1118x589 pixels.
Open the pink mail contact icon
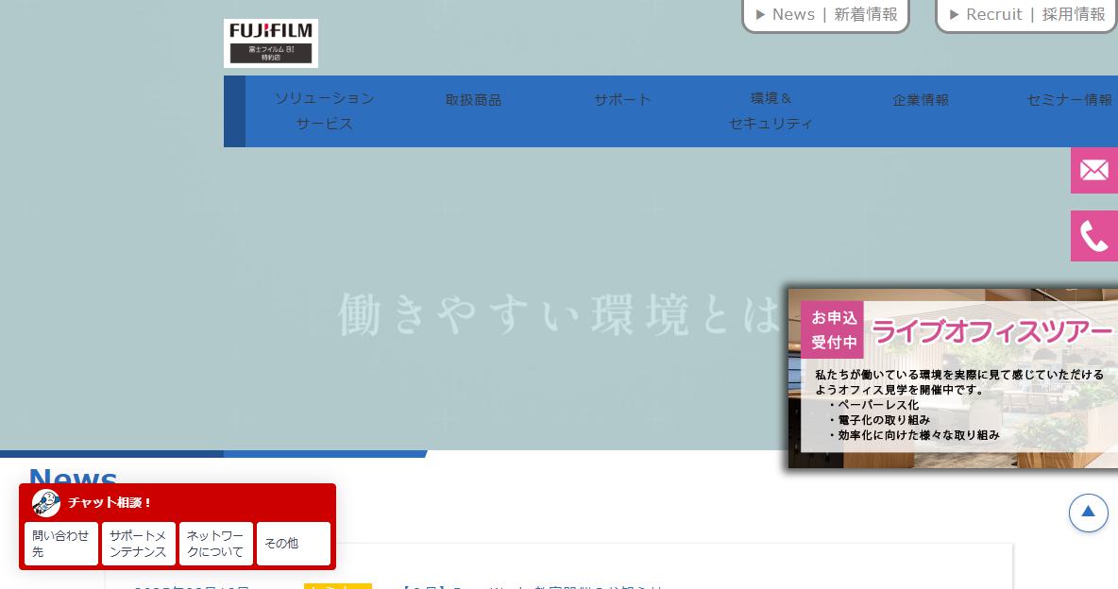point(1093,171)
